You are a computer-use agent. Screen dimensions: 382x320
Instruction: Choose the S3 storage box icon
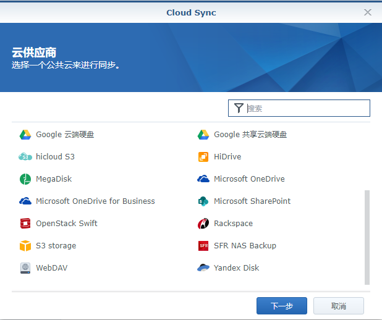pyautogui.click(x=25, y=246)
